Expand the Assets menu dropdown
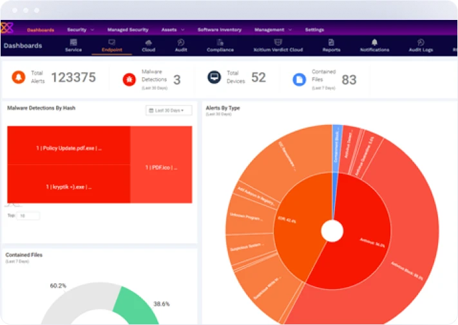 point(173,30)
